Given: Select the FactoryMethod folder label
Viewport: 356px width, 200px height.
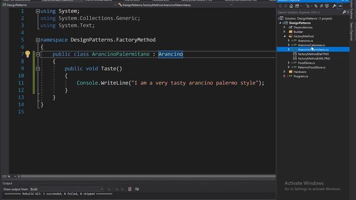Looking at the screenshot, I should point(303,36).
